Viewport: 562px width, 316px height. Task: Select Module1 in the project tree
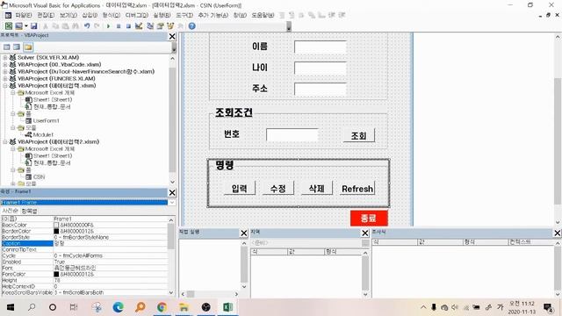point(43,134)
